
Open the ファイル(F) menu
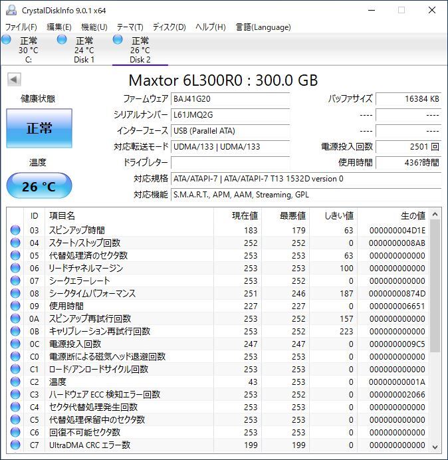[21, 27]
